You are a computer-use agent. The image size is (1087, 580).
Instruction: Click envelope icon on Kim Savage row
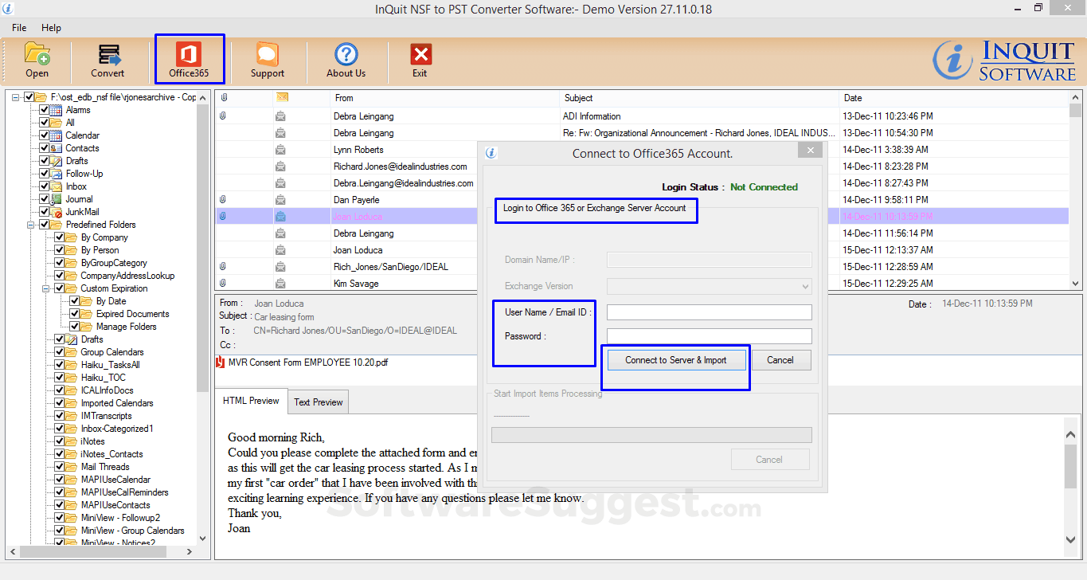[x=281, y=284]
